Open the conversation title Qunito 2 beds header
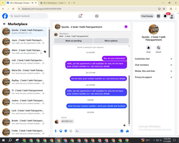The width and height of the screenshot is (179, 143). coord(82,27)
